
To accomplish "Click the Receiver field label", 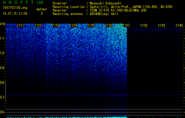I will point(60,10).
